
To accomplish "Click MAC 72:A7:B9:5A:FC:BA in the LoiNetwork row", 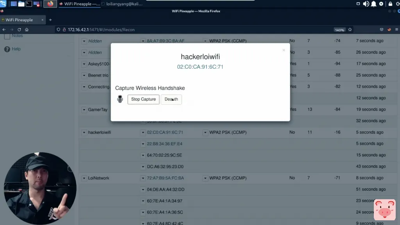I will tap(165, 178).
